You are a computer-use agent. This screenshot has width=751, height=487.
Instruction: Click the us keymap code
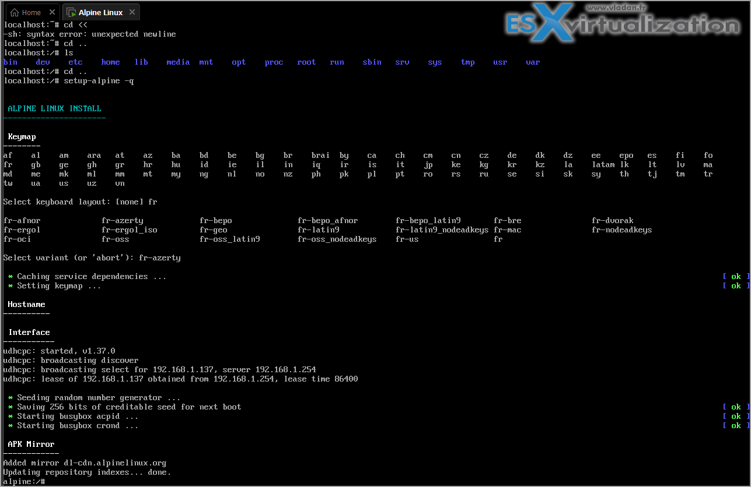coord(64,183)
